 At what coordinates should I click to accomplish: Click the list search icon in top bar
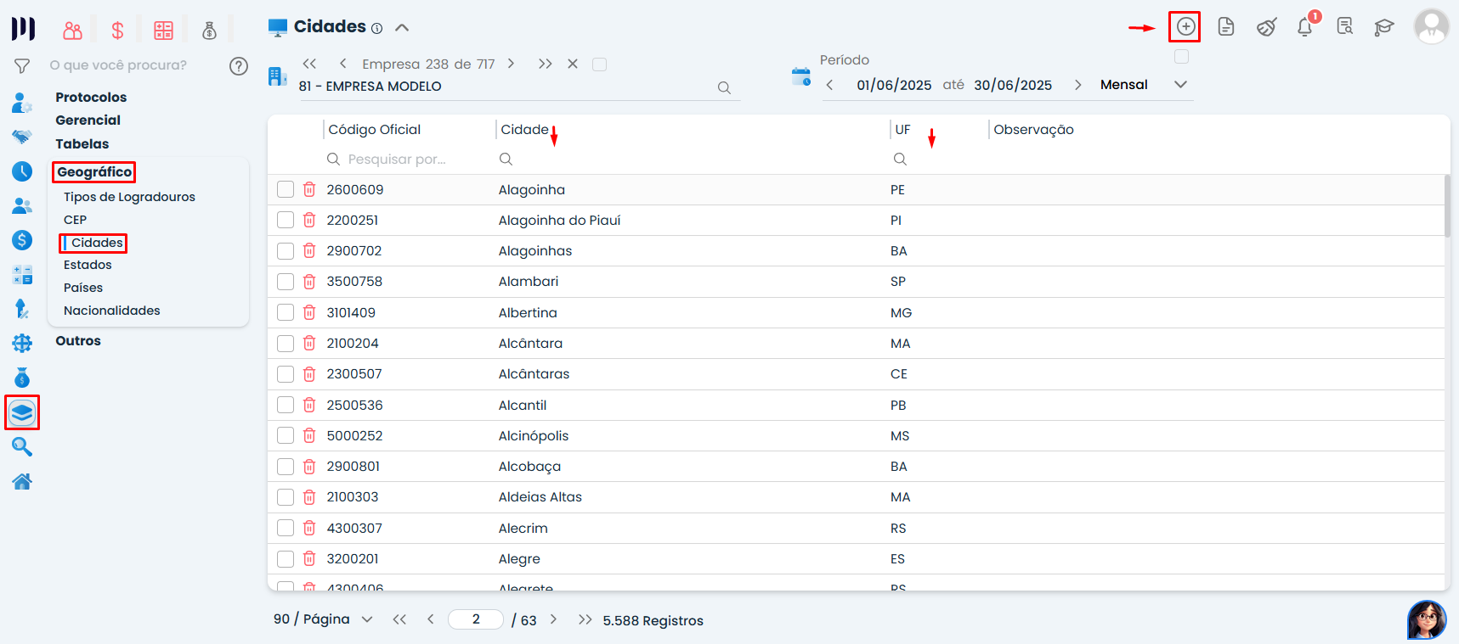pos(1344,26)
